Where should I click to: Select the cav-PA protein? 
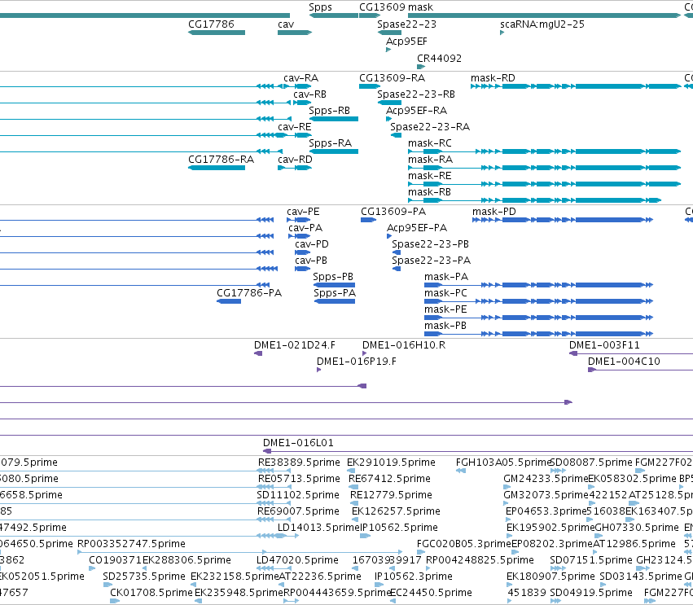coord(299,236)
